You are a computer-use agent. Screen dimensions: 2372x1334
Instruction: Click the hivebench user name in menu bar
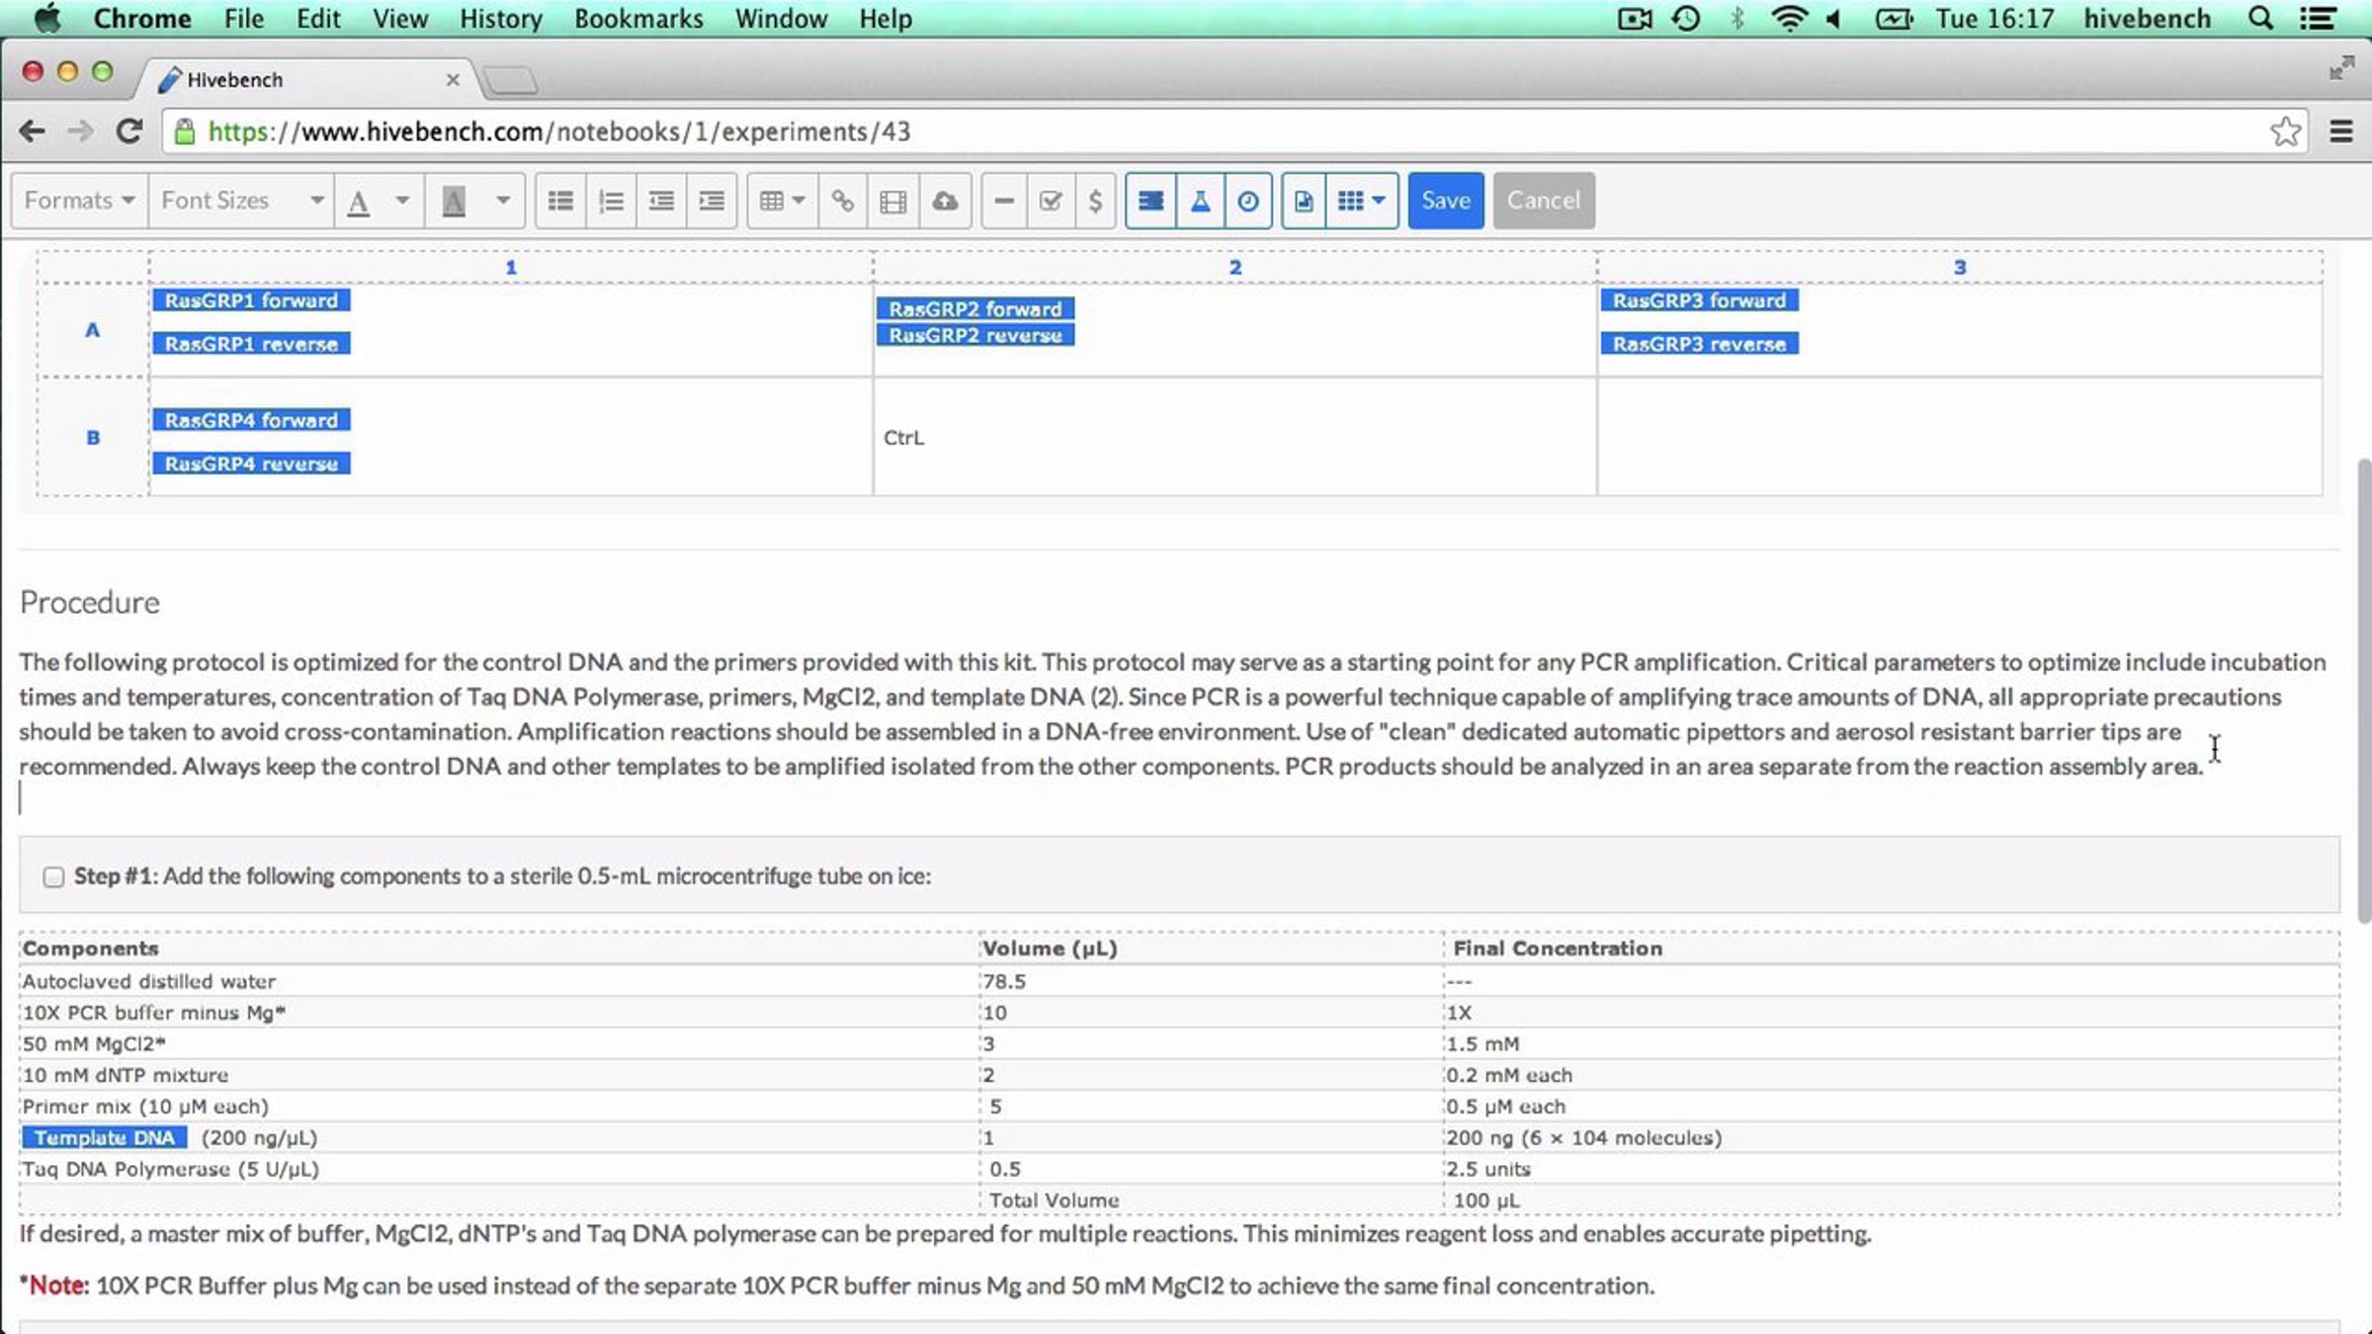coord(2147,19)
